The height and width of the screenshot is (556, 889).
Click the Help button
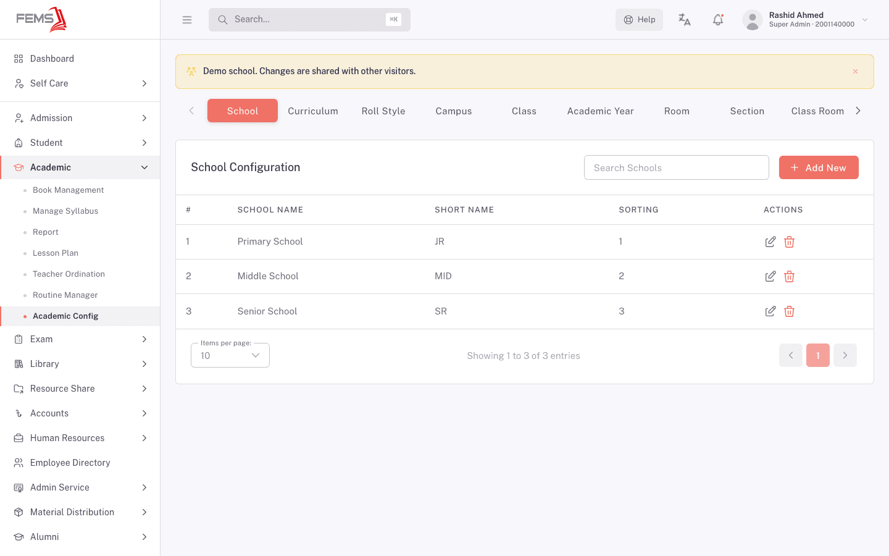[x=639, y=20]
